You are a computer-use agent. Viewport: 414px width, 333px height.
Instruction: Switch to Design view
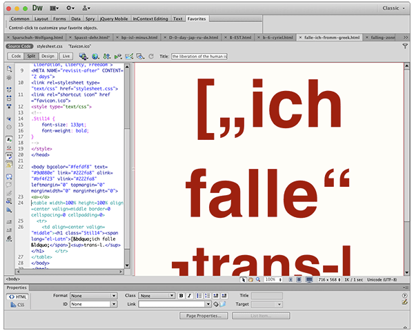(x=48, y=57)
